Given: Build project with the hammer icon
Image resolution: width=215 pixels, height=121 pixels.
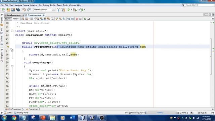Looking at the screenshot, I should click(x=58, y=10).
